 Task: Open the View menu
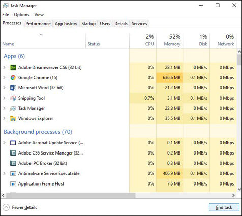pos(39,15)
